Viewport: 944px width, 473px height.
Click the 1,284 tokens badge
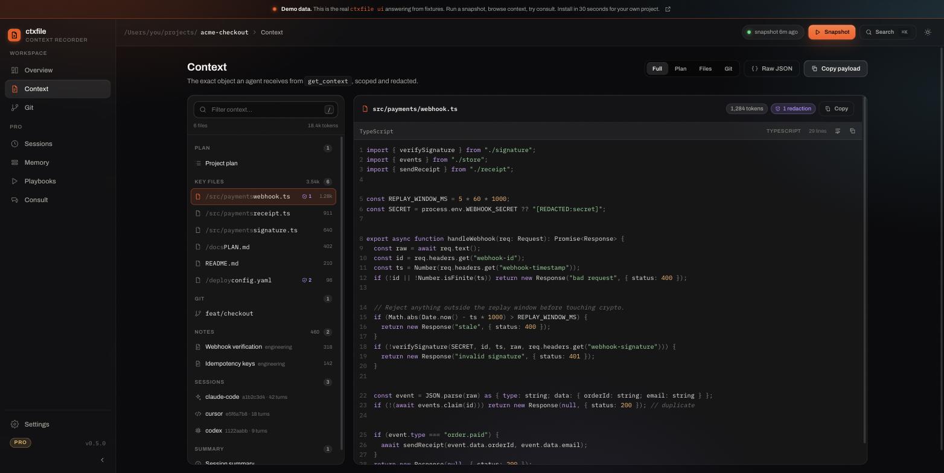pos(747,109)
